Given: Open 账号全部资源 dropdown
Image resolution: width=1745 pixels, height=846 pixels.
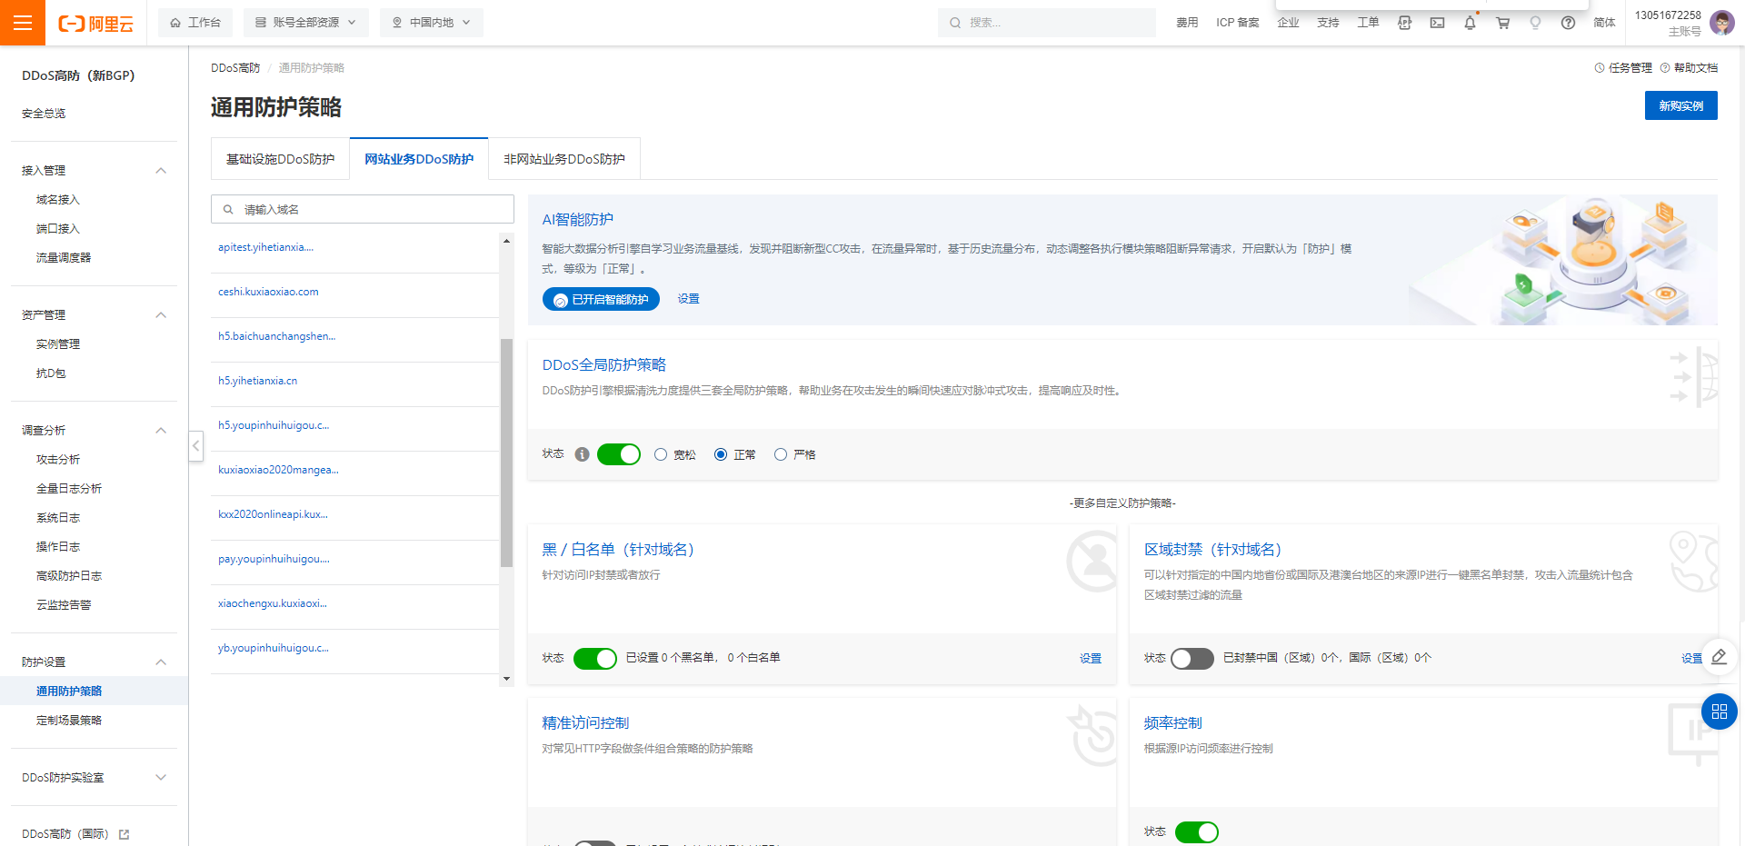Looking at the screenshot, I should (306, 23).
